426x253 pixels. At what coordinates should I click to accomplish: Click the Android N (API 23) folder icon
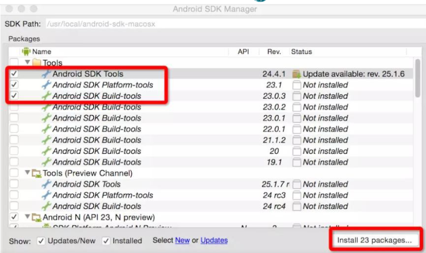click(x=37, y=217)
